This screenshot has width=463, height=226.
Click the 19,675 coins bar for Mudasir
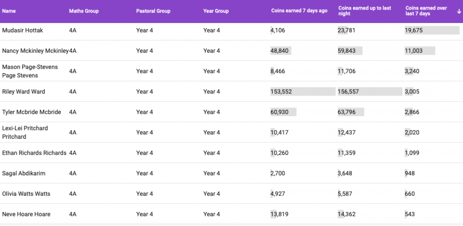click(432, 30)
